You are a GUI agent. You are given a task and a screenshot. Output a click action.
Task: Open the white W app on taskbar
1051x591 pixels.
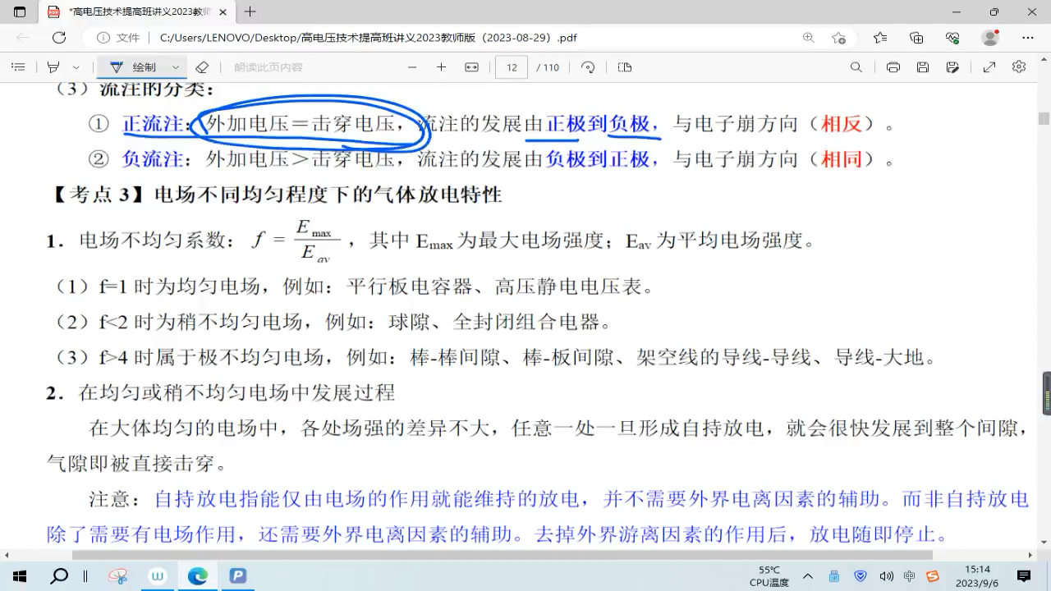(158, 575)
